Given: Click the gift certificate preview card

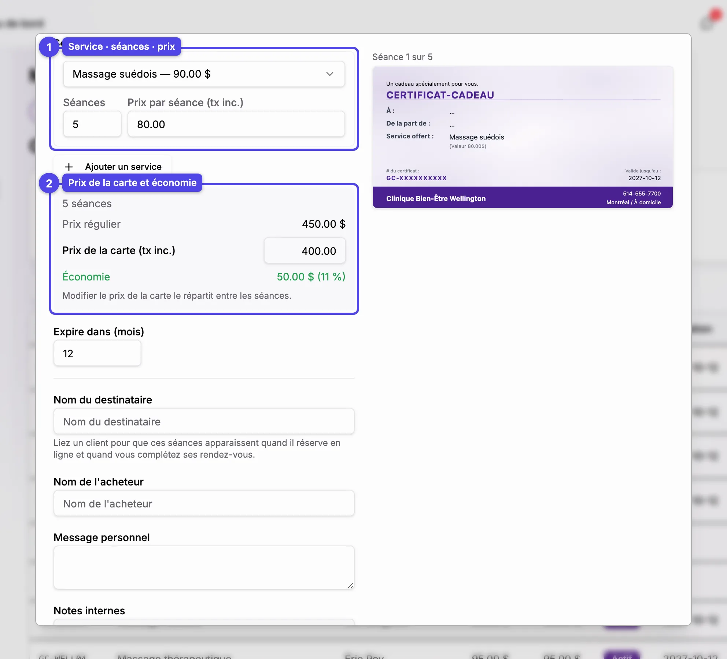Looking at the screenshot, I should tap(523, 137).
